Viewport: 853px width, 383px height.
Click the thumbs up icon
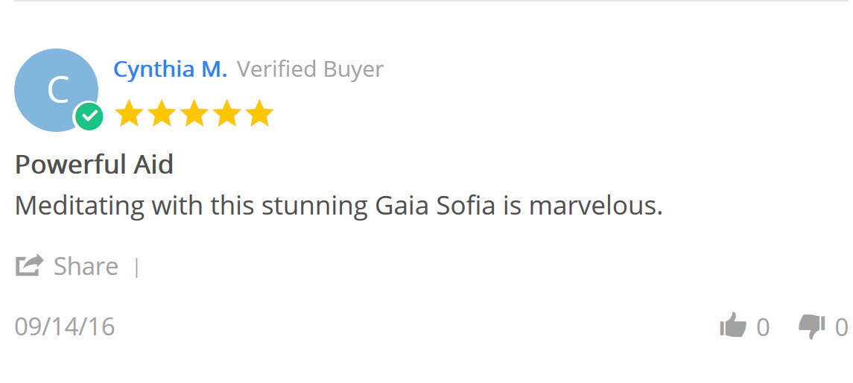pyautogui.click(x=733, y=326)
